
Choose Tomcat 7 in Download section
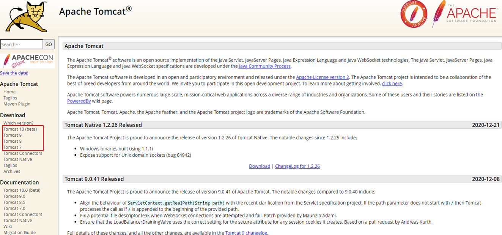pos(13,147)
